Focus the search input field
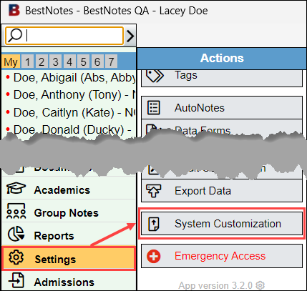 pos(64,36)
